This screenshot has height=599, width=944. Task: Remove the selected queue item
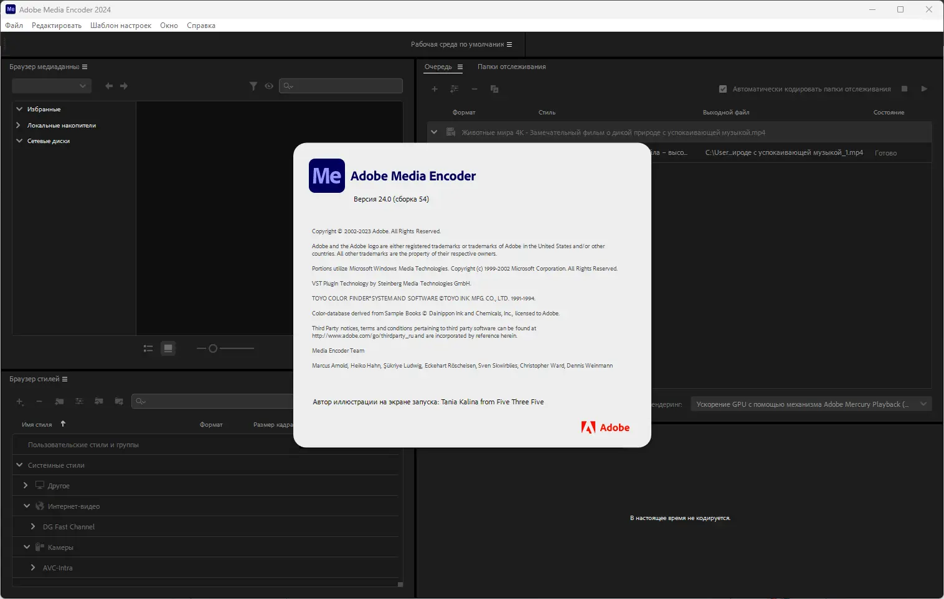click(x=474, y=89)
